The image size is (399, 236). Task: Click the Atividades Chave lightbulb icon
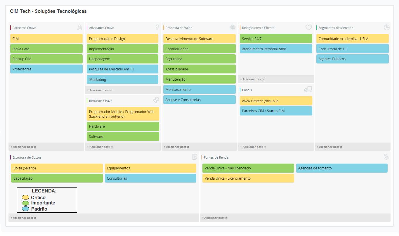click(157, 27)
